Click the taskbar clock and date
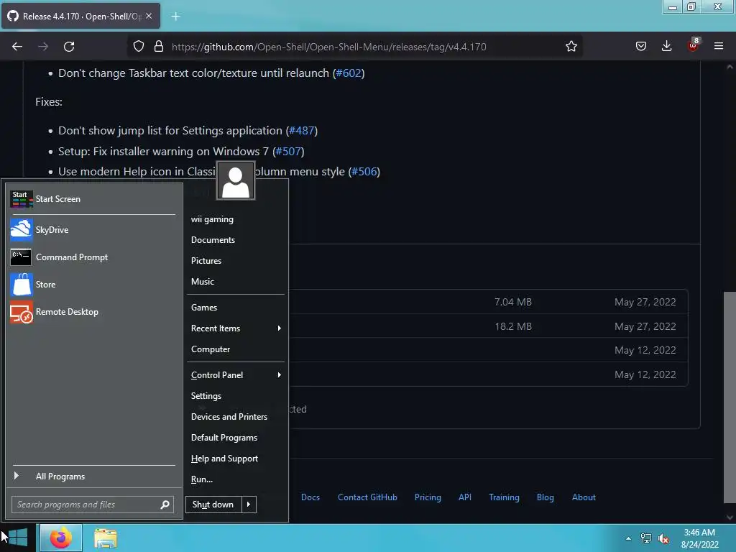 pyautogui.click(x=700, y=538)
